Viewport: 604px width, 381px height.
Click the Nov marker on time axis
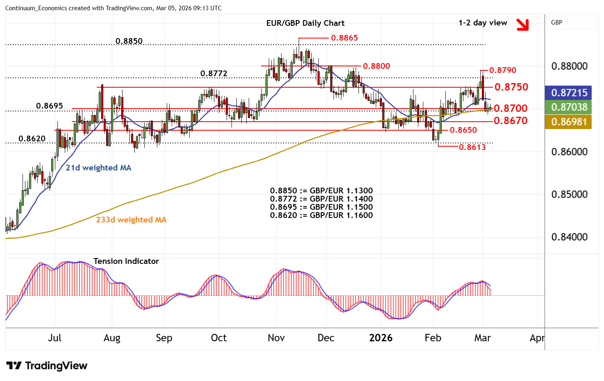pos(276,338)
